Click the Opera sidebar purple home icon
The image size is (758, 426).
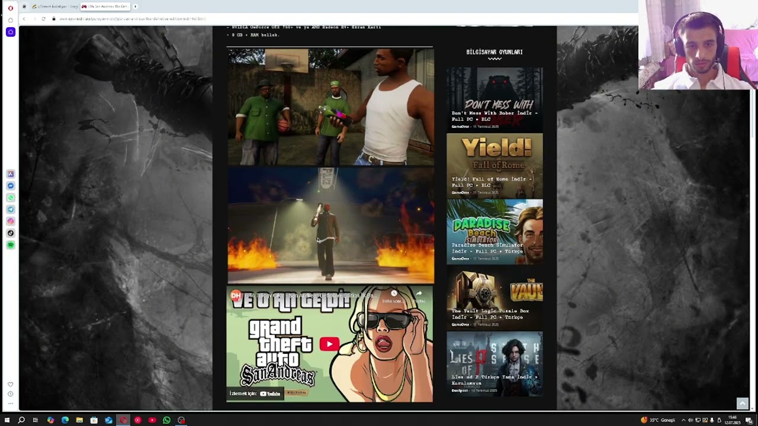coord(11,31)
